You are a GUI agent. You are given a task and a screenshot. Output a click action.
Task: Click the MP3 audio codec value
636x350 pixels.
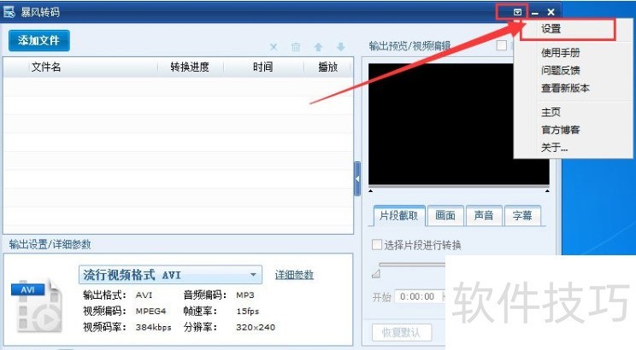245,295
